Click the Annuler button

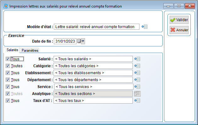click(x=179, y=30)
